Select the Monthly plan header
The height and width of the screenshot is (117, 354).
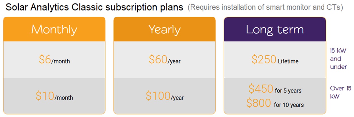coord(54,29)
